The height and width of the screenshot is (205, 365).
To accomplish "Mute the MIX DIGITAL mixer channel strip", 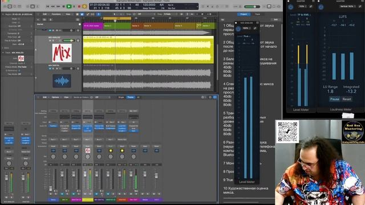I will [x=96, y=194].
